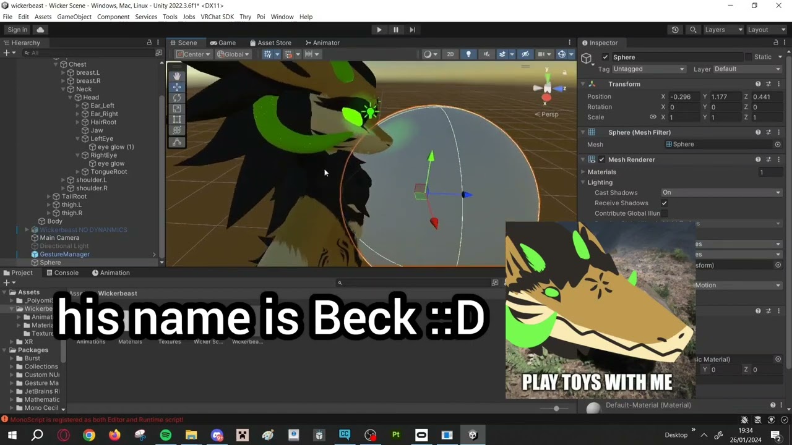Switch to the Game tab
This screenshot has height=445, width=792.
click(x=223, y=43)
